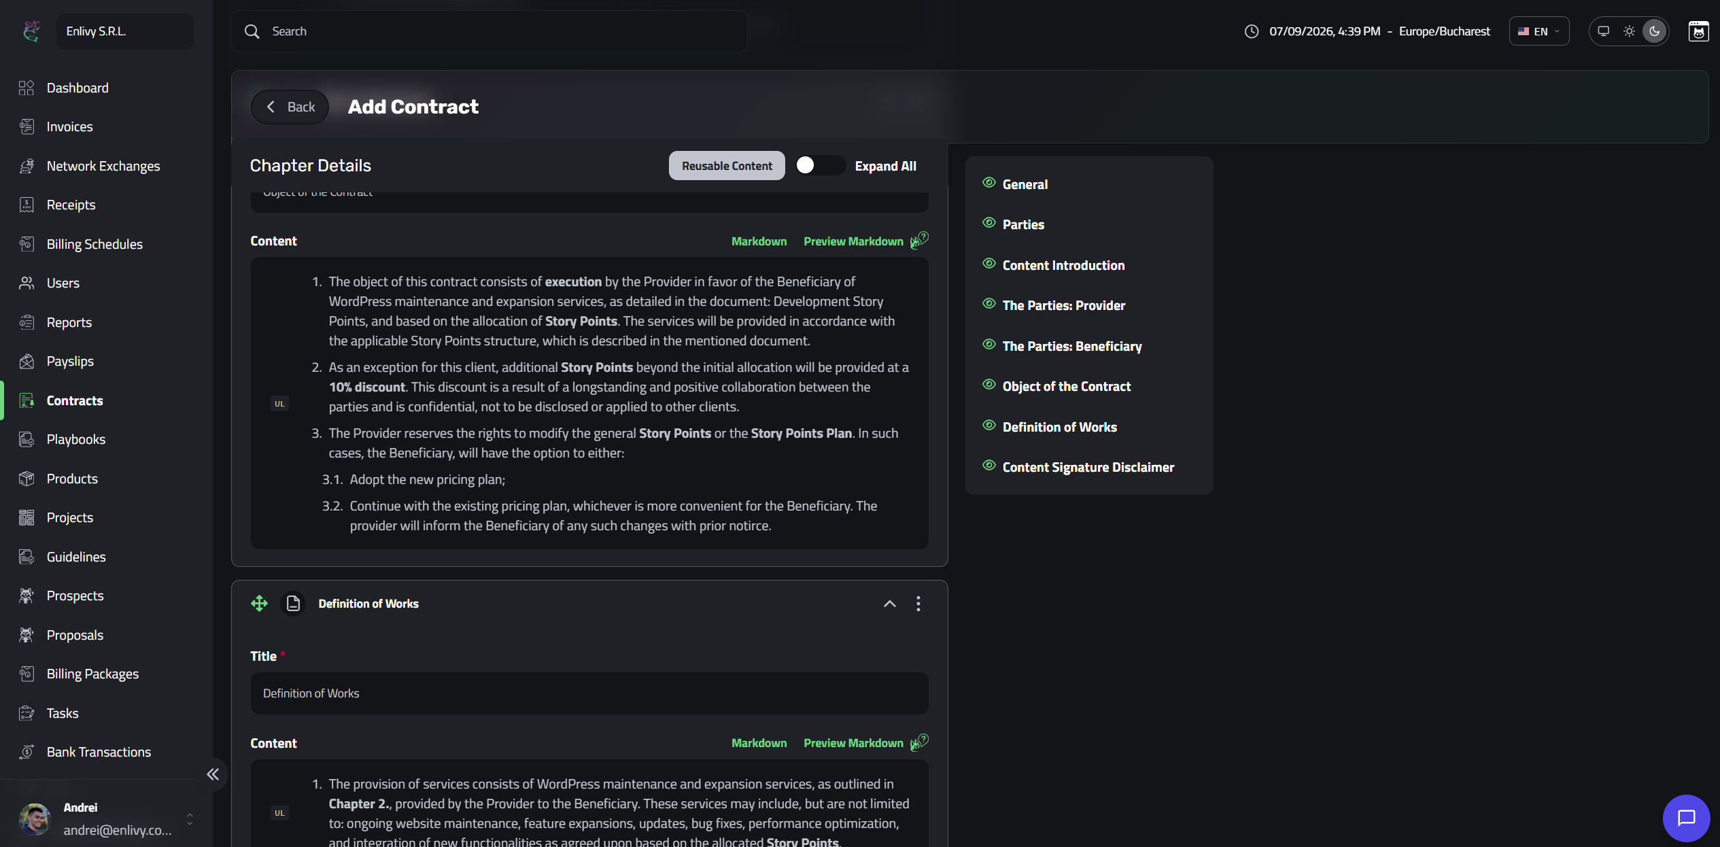1720x847 pixels.
Task: Go to Products page
Action: tap(72, 479)
